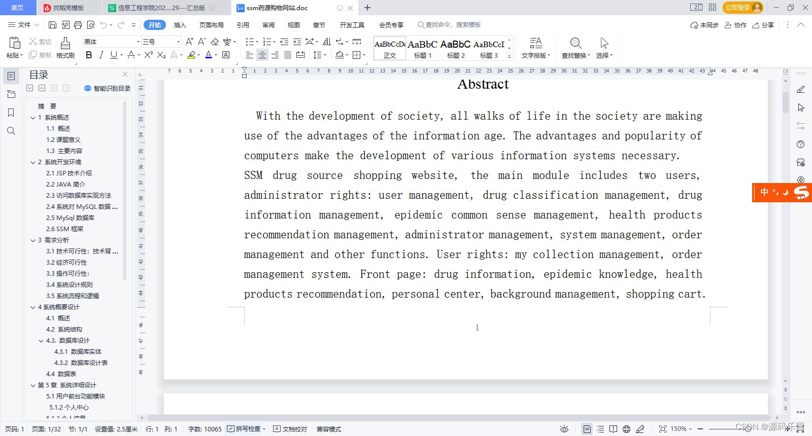Image resolution: width=812 pixels, height=436 pixels.
Task: Click the Save icon in quick toolbar
Action: coord(52,25)
